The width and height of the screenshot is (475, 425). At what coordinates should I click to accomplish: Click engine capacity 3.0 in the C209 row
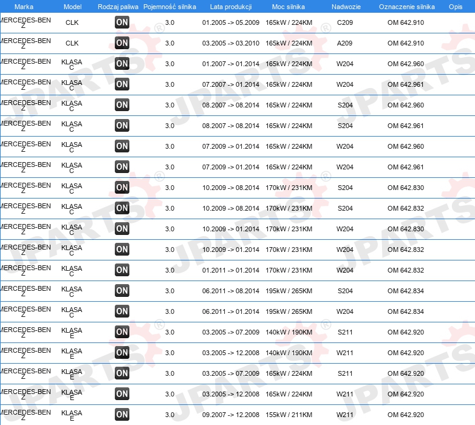tap(169, 22)
